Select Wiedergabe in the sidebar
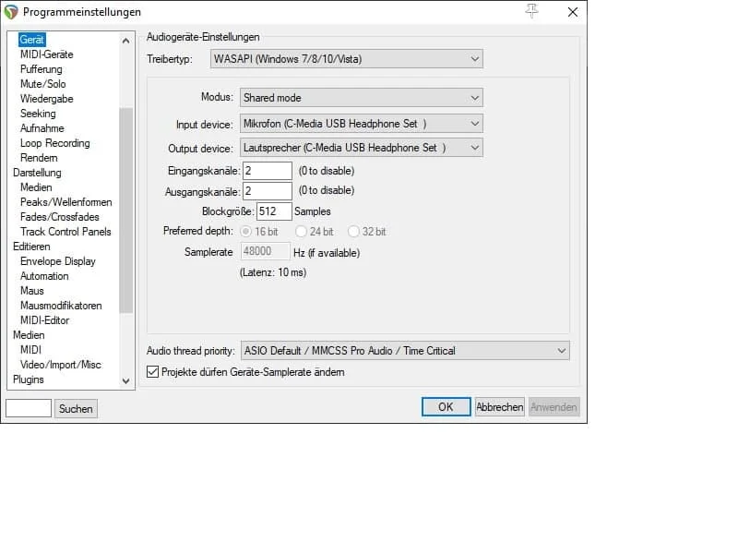The height and width of the screenshot is (554, 738). (47, 99)
